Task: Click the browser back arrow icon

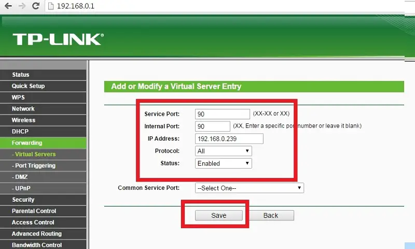Action: click(x=8, y=6)
